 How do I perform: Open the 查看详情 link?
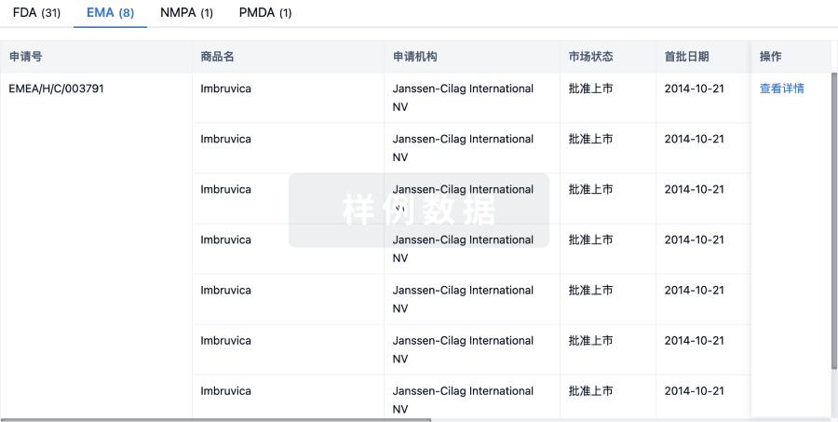coord(781,88)
